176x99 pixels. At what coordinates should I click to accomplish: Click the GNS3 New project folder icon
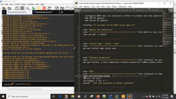click(4, 9)
